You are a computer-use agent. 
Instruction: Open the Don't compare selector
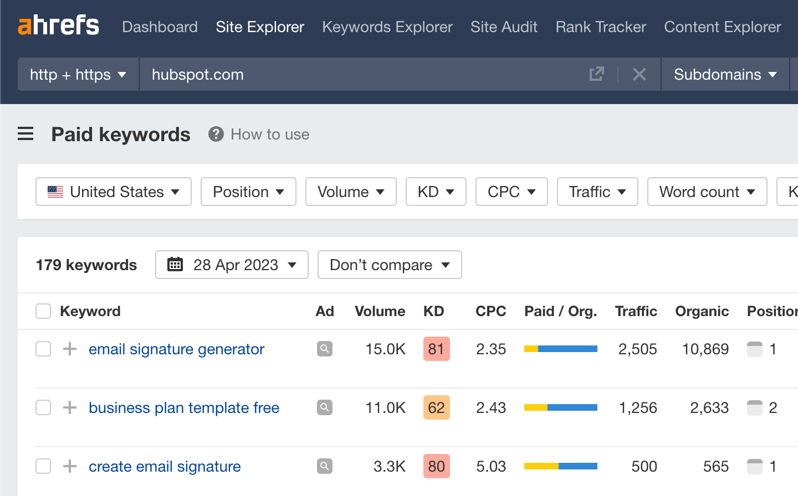click(389, 265)
